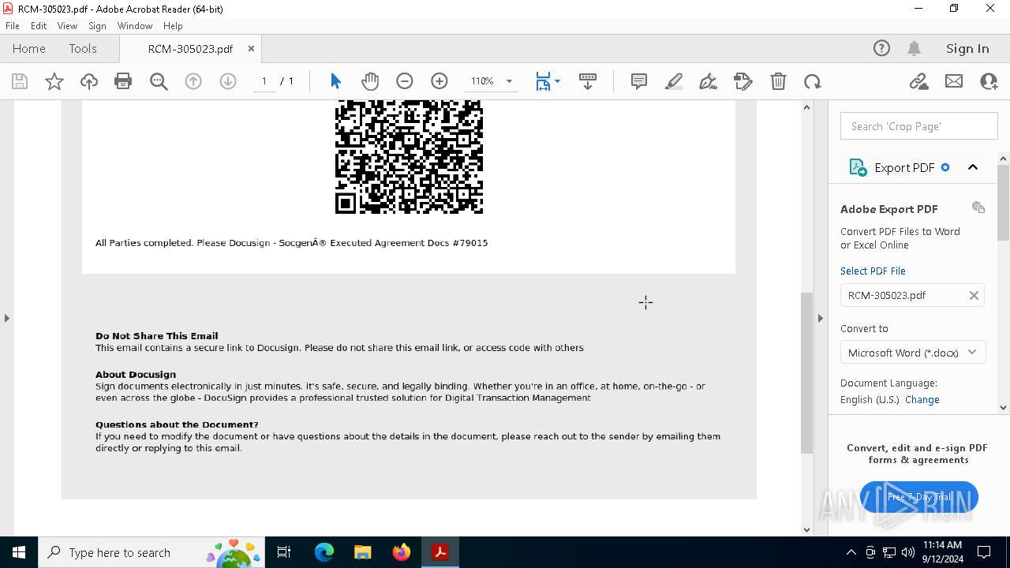This screenshot has width=1010, height=568.
Task: Click the document vertical scrollbar thumb
Action: tap(806, 372)
